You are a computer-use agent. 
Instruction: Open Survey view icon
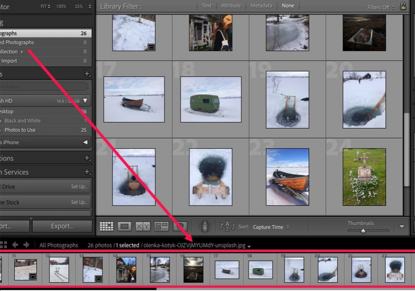161,227
